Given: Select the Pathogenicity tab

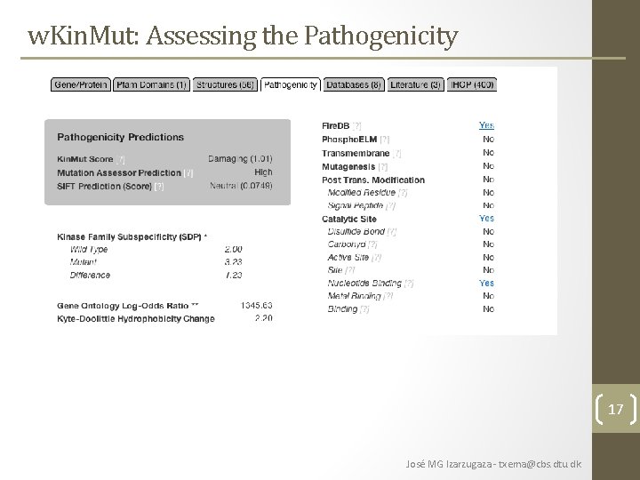Looking at the screenshot, I should (x=291, y=84).
